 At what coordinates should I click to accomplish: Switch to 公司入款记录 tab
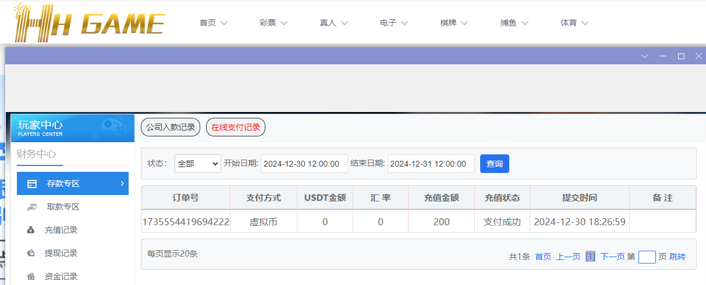click(x=171, y=127)
